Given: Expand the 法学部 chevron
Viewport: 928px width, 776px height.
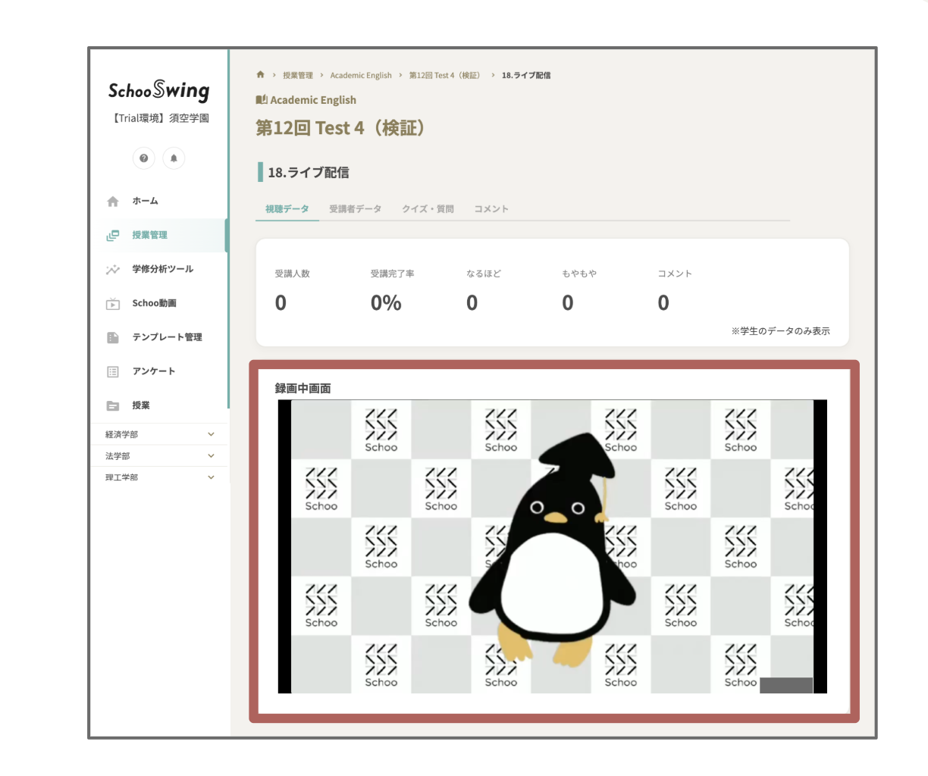Looking at the screenshot, I should [x=211, y=455].
